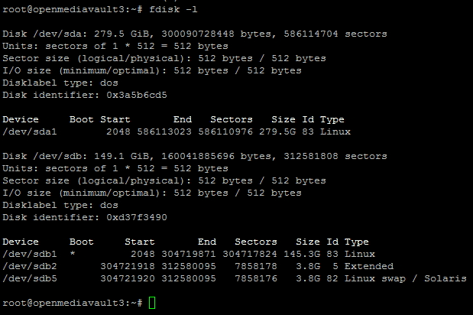The height and width of the screenshot is (315, 473).
Task: Click 'Linux swap / Solaris' type text
Action: click(406, 278)
